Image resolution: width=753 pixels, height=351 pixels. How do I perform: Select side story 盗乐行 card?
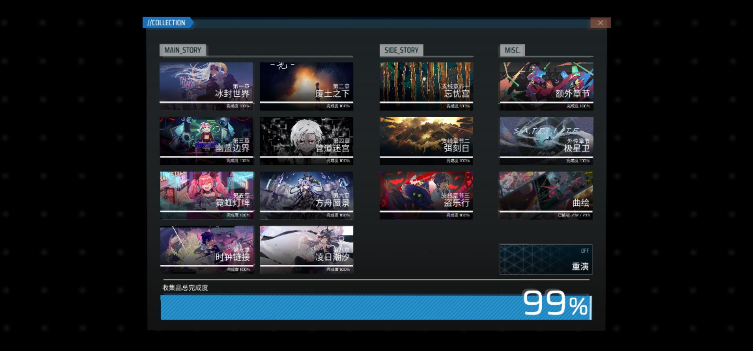click(426, 195)
